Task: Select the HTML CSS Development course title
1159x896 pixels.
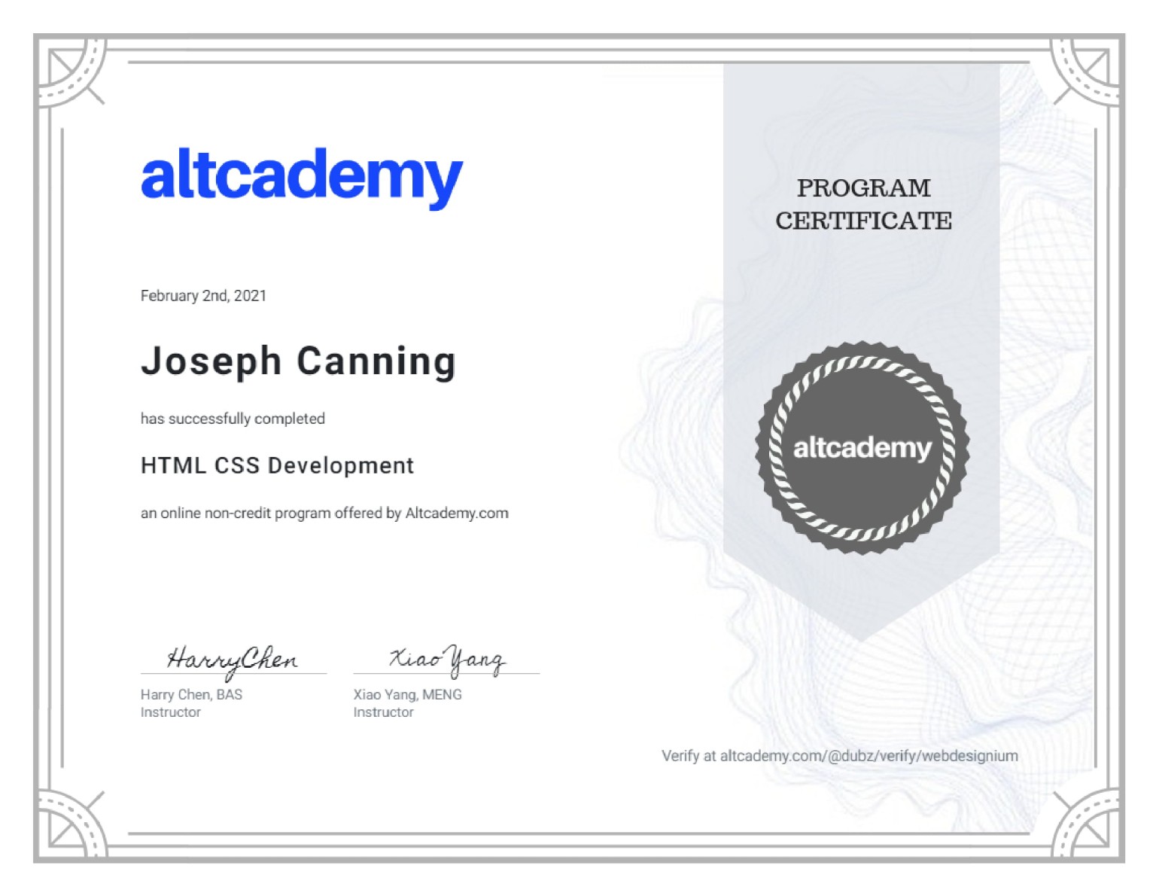Action: click(x=277, y=465)
